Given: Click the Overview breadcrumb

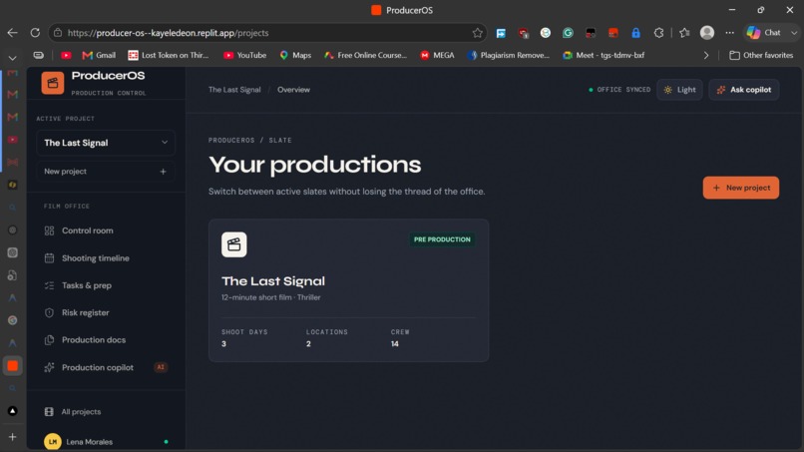Looking at the screenshot, I should tap(294, 90).
